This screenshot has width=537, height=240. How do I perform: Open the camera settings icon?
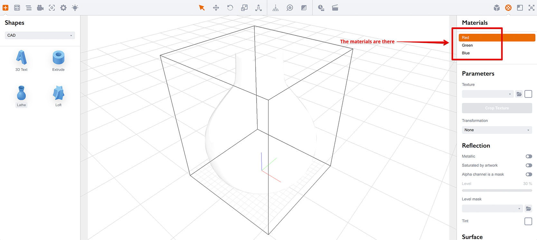point(40,8)
